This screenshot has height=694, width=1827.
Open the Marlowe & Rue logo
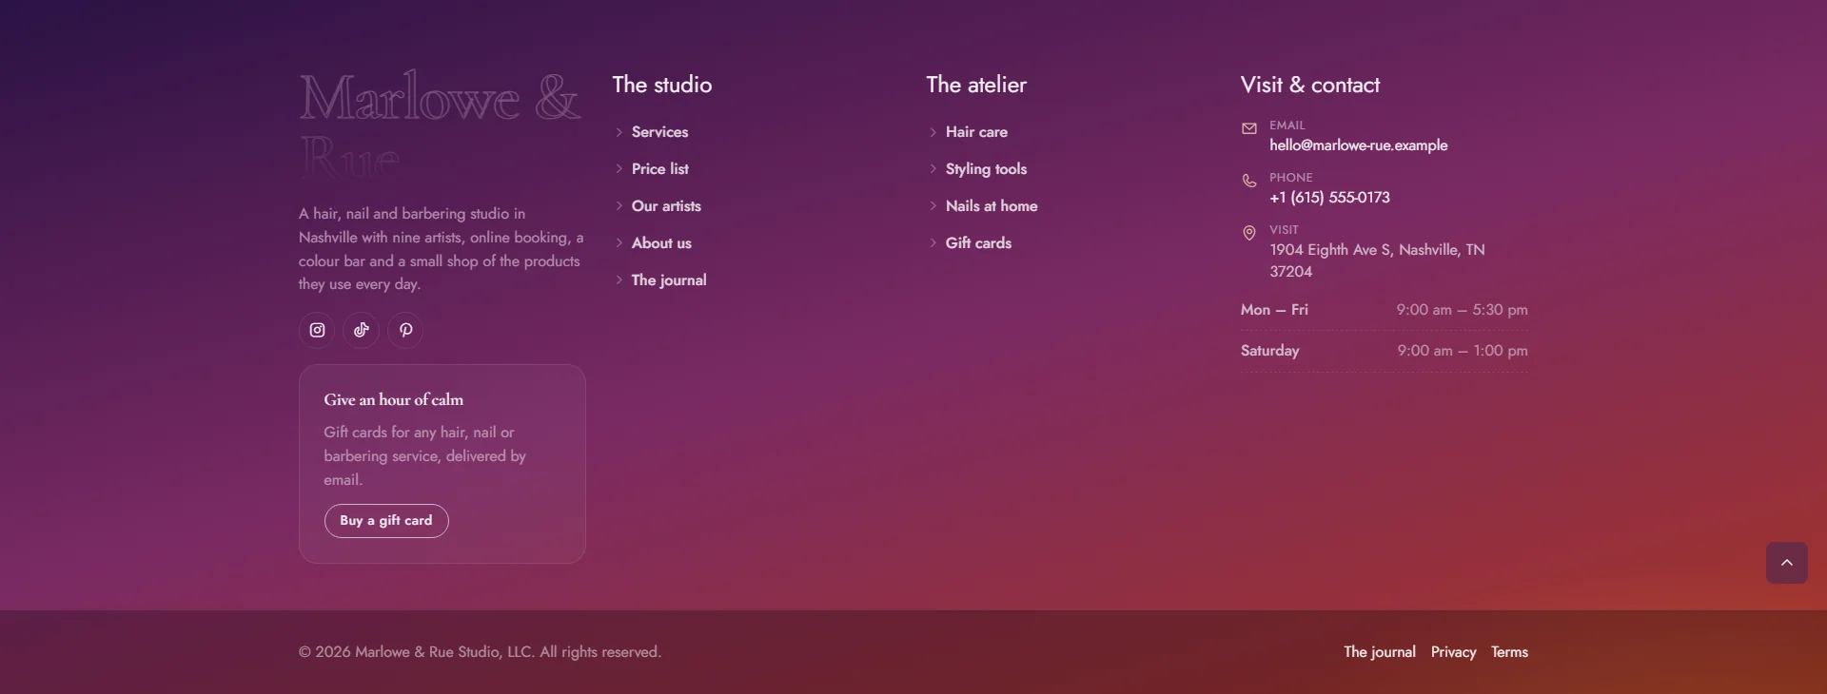pos(440,124)
